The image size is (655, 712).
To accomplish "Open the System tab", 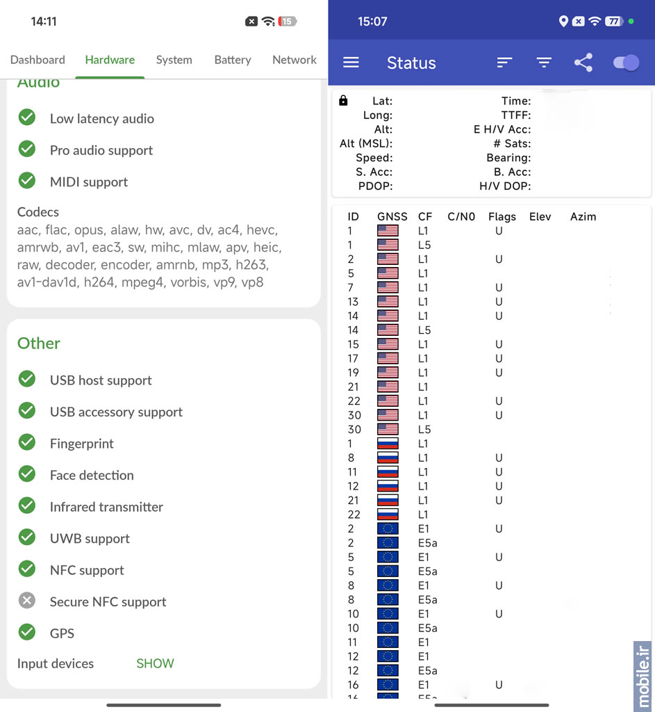I will tap(174, 60).
